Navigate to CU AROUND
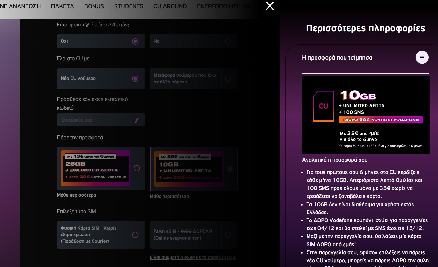 pyautogui.click(x=170, y=6)
